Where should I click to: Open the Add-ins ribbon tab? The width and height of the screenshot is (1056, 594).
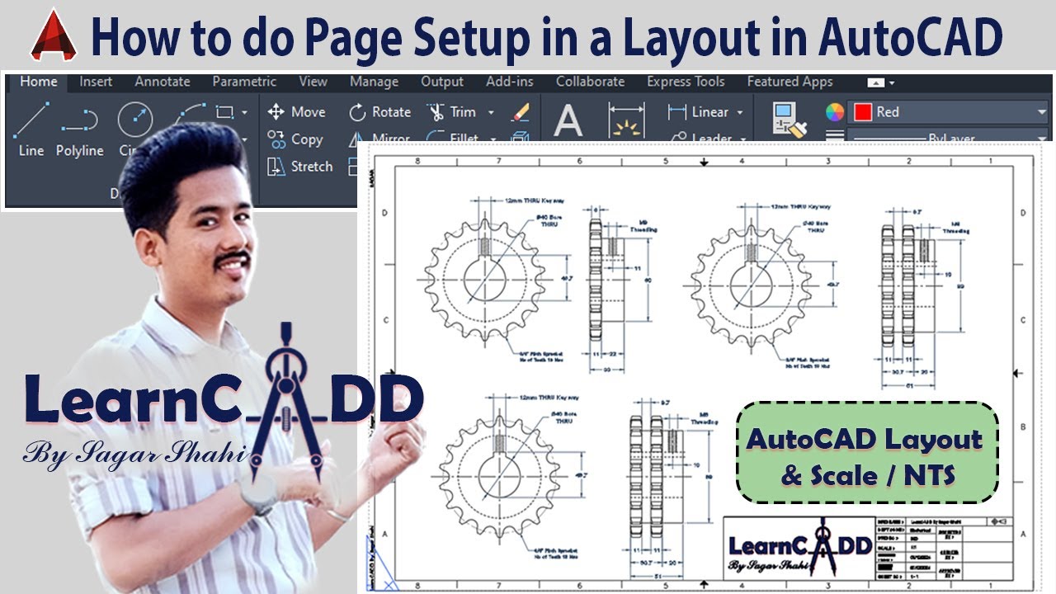click(510, 82)
